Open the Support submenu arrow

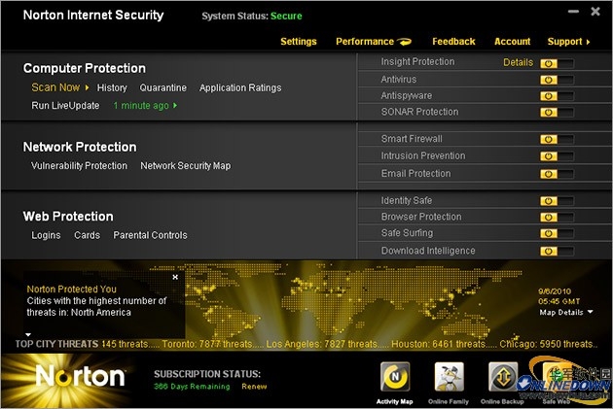tap(588, 42)
